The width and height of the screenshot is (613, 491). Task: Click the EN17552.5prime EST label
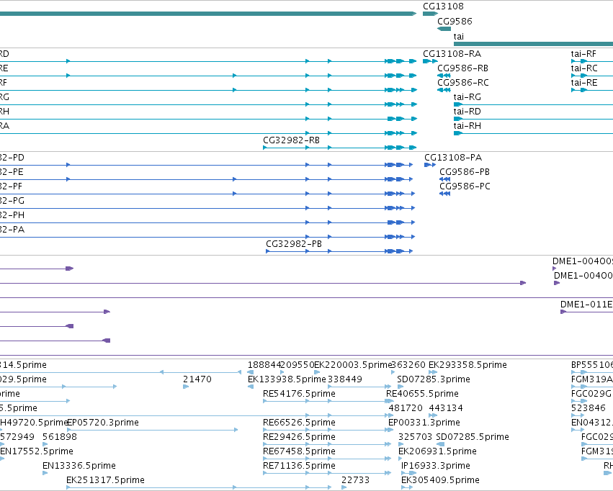click(37, 451)
